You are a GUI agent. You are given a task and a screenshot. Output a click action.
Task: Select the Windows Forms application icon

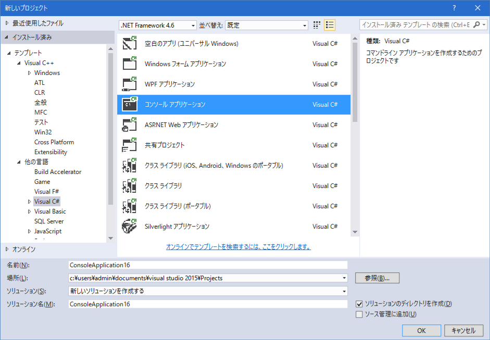129,64
